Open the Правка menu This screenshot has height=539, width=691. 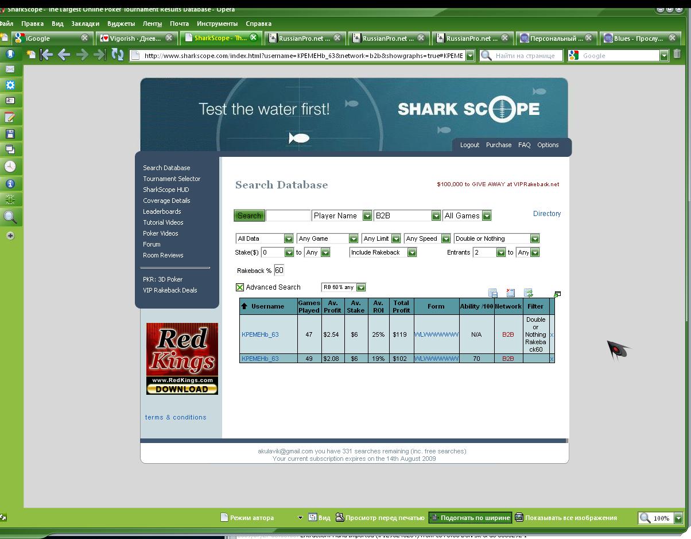coord(32,24)
